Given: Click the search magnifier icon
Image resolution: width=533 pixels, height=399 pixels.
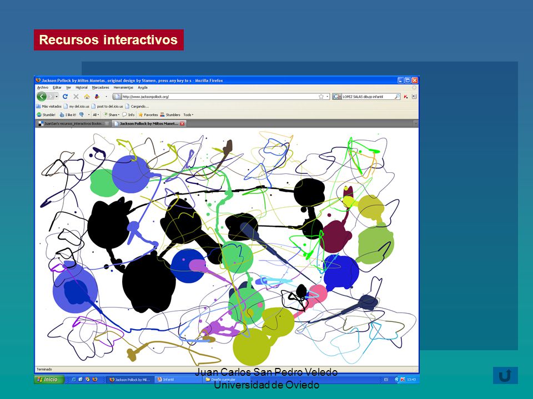Looking at the screenshot, I should 397,96.
